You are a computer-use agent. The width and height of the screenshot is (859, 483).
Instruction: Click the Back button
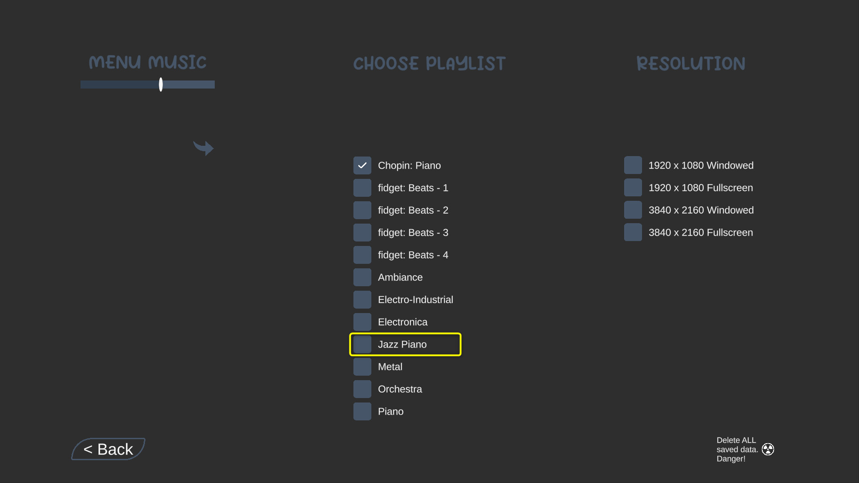[108, 449]
